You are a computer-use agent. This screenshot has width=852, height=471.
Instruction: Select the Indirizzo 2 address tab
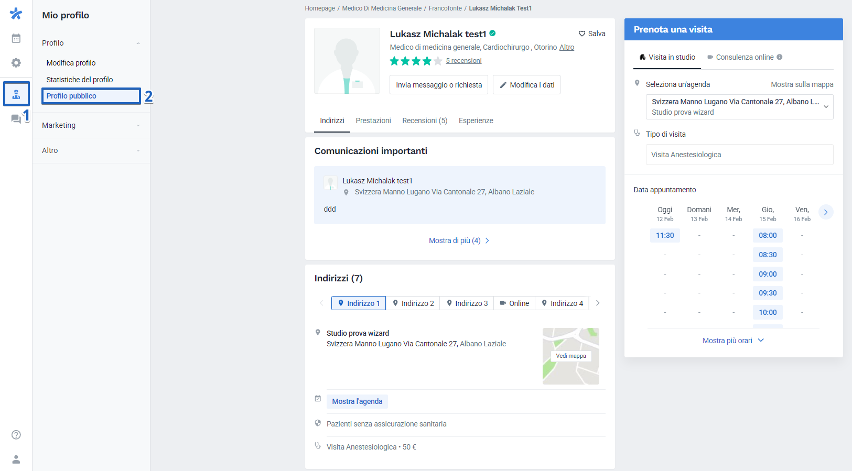click(413, 303)
